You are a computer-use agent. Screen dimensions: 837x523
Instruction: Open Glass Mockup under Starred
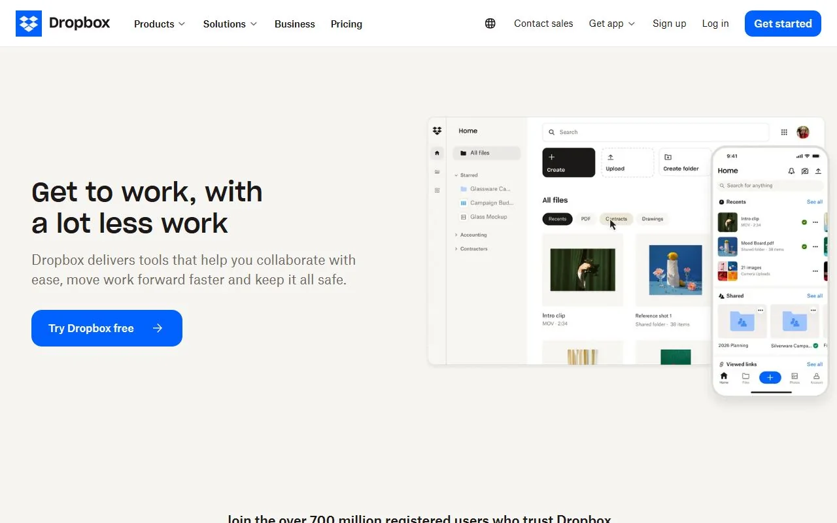[484, 217]
